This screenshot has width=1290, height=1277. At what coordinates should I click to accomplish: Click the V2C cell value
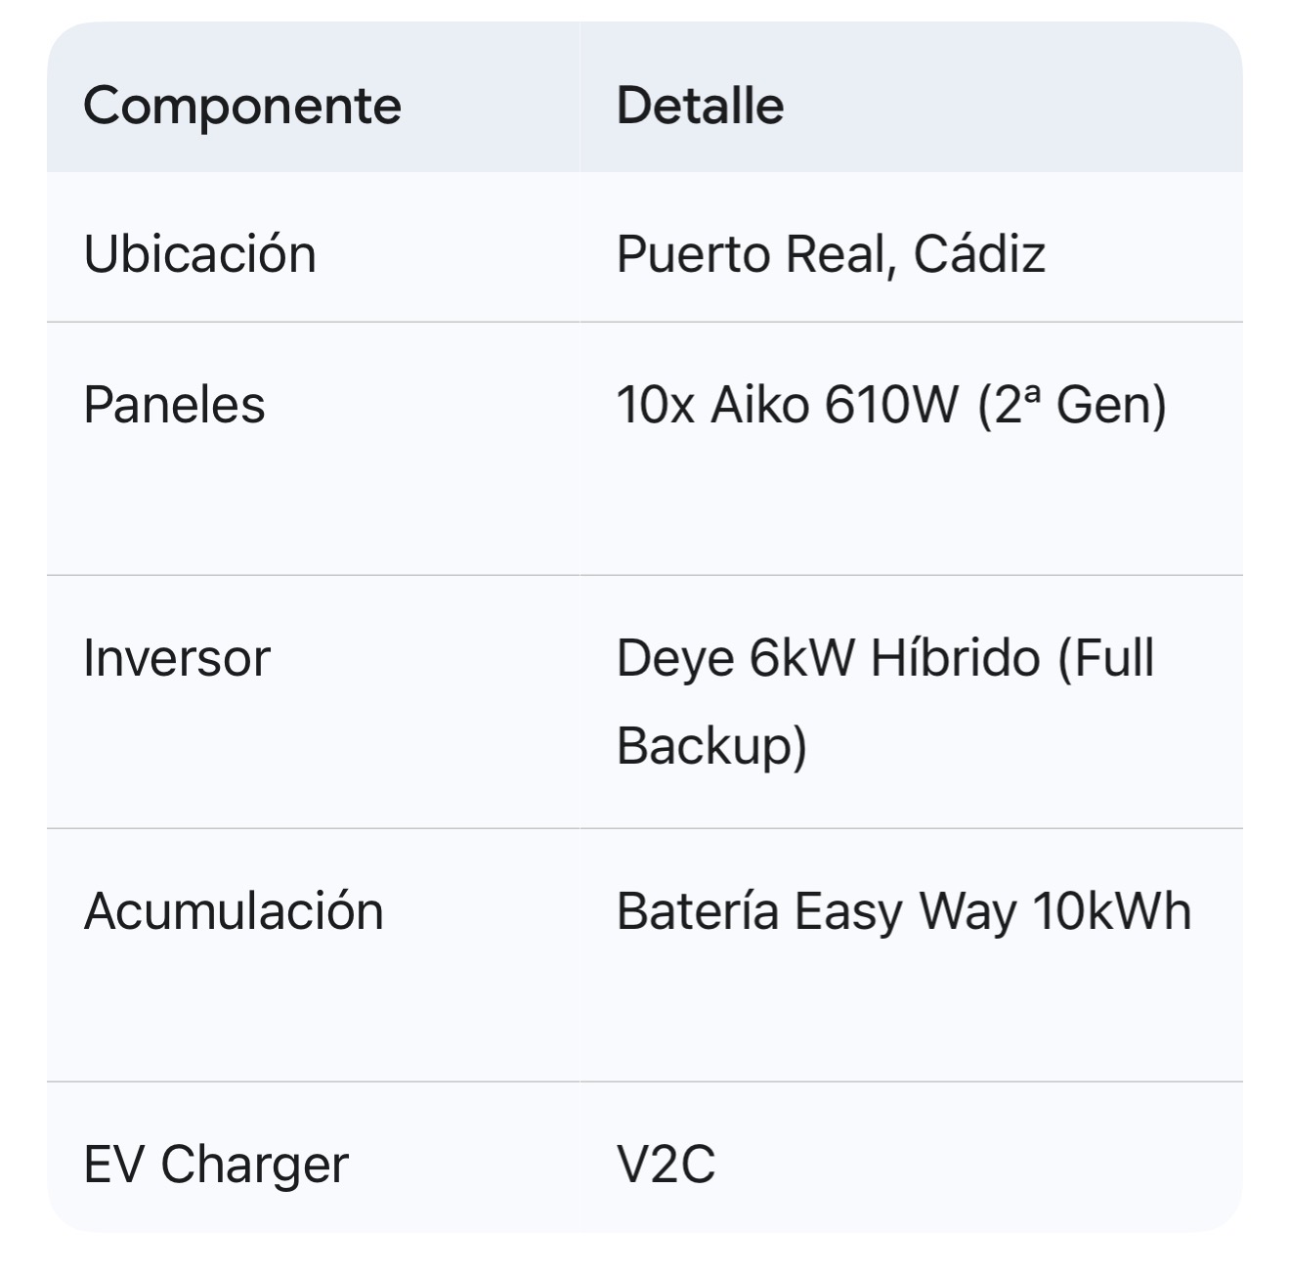666,1165
